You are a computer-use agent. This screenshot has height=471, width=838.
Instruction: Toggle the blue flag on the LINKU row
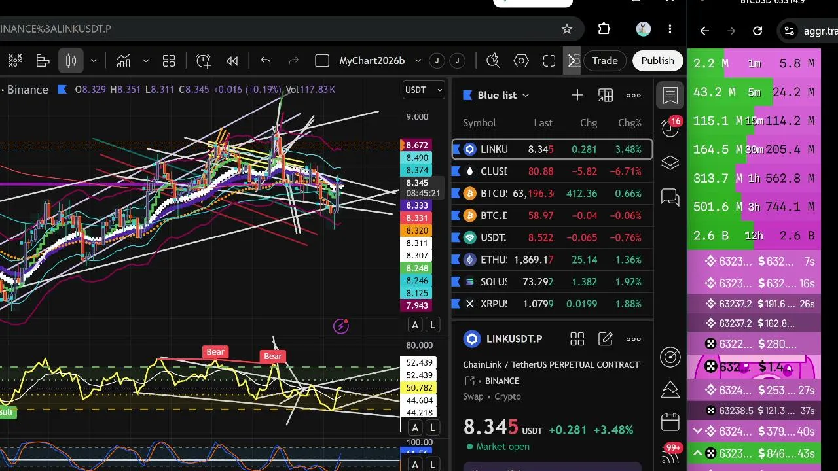click(457, 149)
